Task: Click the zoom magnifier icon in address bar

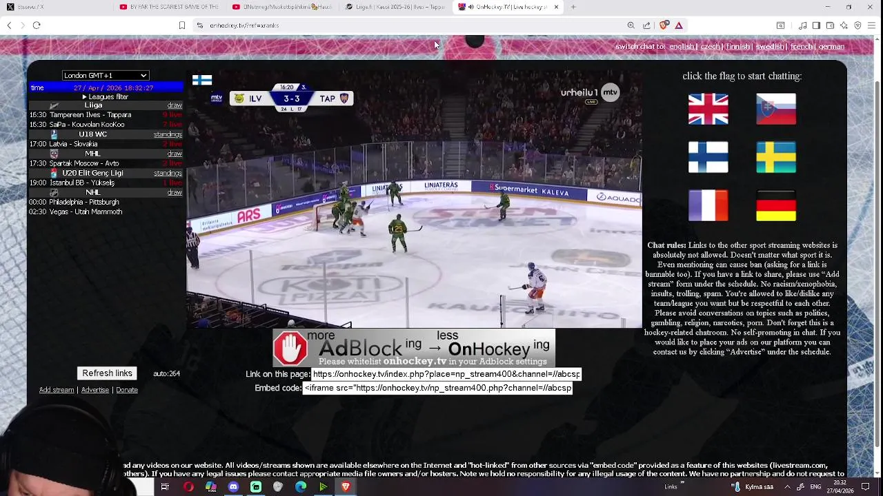Action: pos(631,25)
